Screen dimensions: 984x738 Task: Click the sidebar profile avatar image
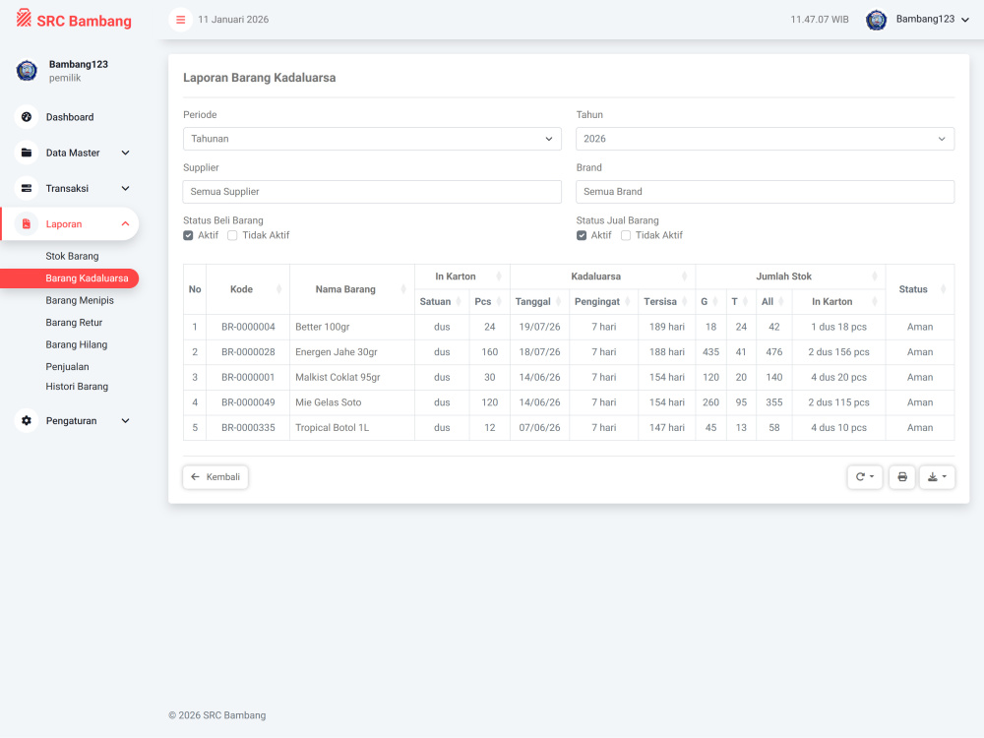click(x=27, y=70)
